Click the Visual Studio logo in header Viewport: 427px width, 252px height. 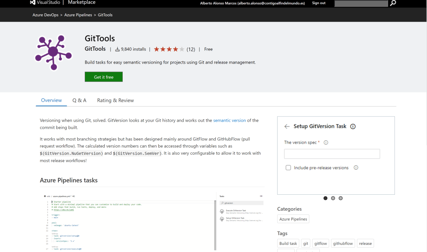[33, 3]
